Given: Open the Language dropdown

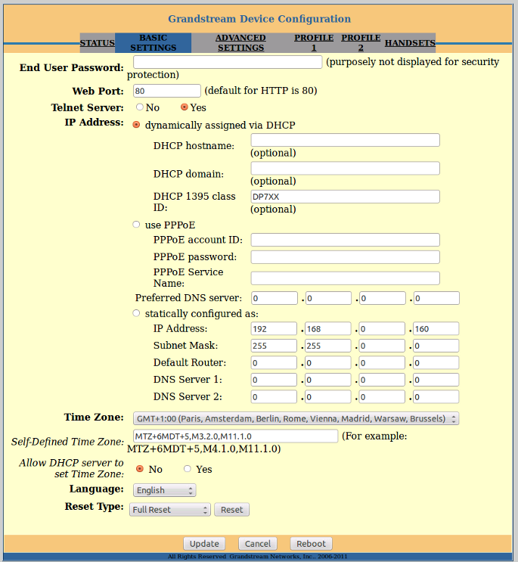Looking at the screenshot, I should (164, 490).
